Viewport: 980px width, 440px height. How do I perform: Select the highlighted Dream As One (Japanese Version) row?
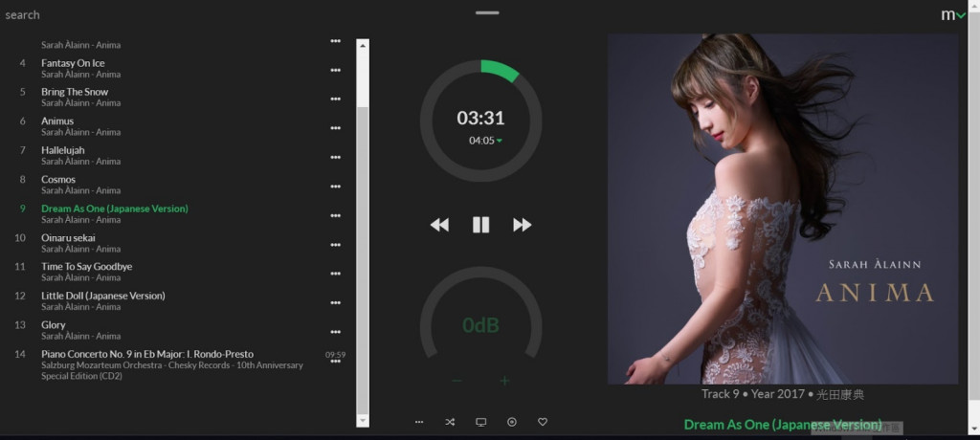tap(178, 213)
